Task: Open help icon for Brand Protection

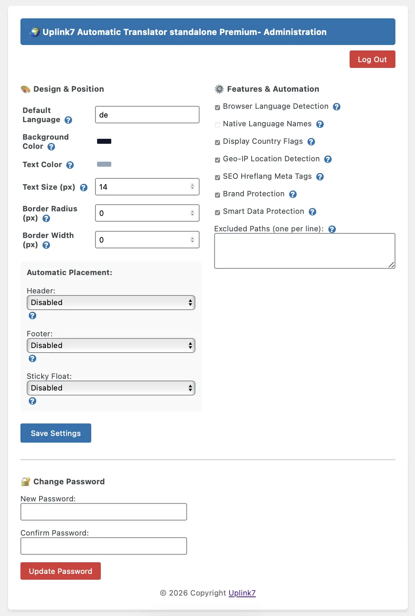Action: [x=293, y=194]
